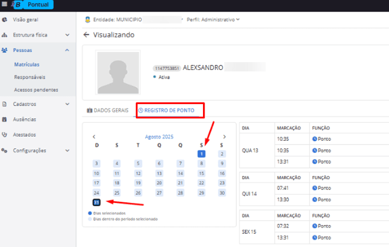Click the Ausências sidebar icon

[x=4, y=119]
